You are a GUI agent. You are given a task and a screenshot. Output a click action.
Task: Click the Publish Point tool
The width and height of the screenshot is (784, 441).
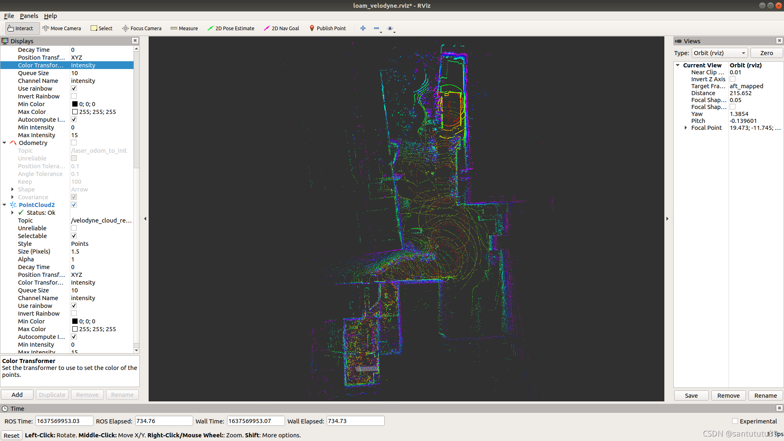pyautogui.click(x=327, y=28)
